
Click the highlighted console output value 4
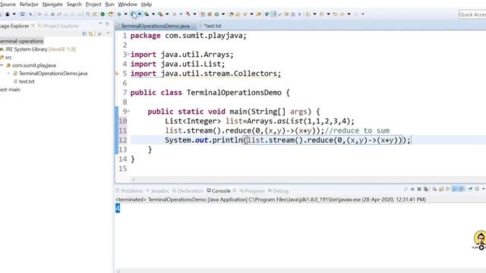coord(118,208)
